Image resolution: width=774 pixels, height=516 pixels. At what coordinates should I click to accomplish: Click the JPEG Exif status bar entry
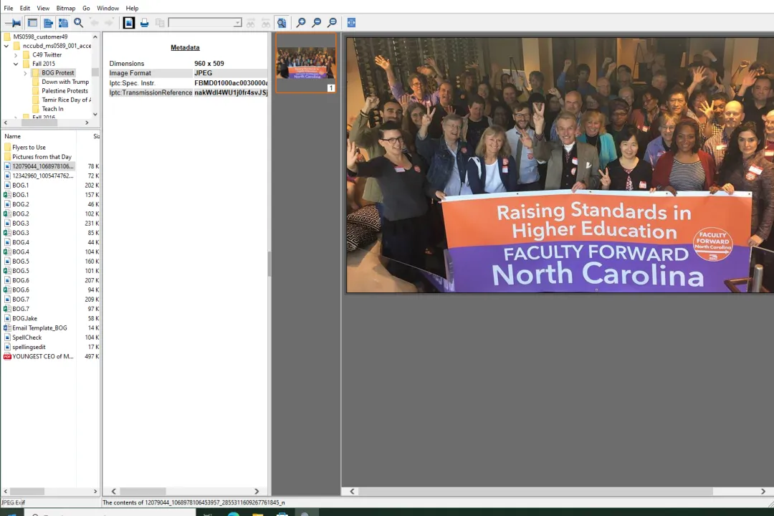pyautogui.click(x=14, y=502)
